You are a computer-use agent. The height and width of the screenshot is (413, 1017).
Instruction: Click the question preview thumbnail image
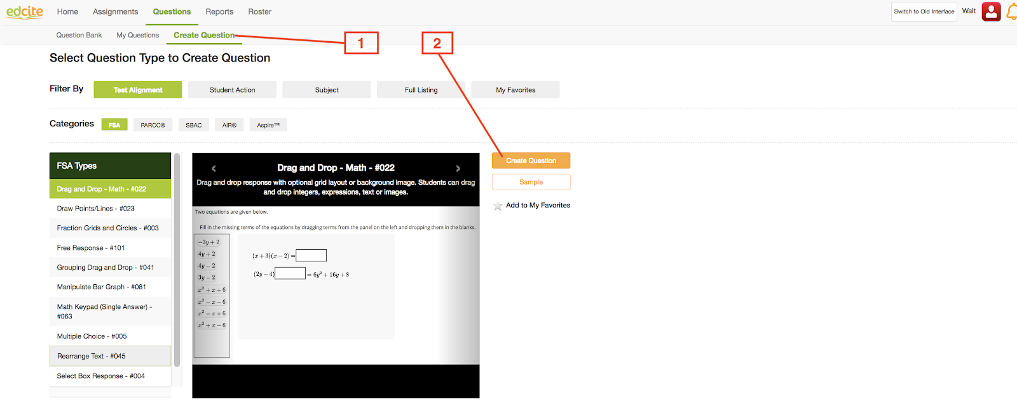click(x=336, y=285)
